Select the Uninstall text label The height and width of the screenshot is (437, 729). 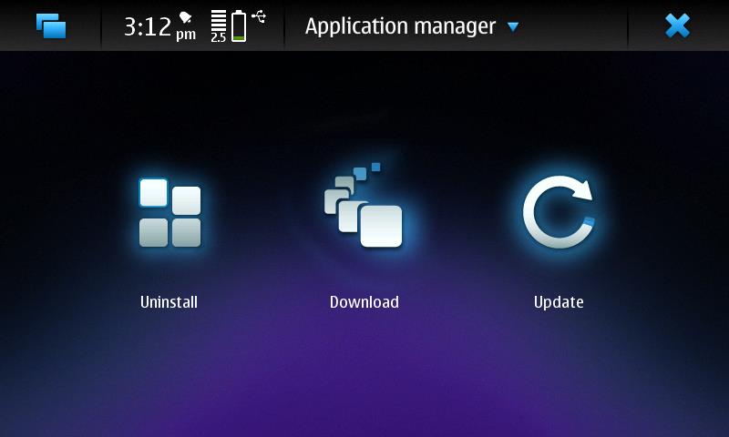click(x=169, y=302)
